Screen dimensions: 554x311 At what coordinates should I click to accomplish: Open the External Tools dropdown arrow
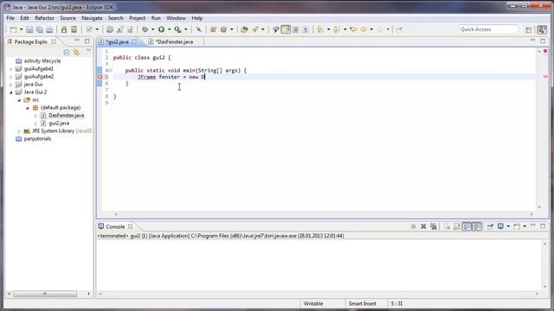(186, 29)
